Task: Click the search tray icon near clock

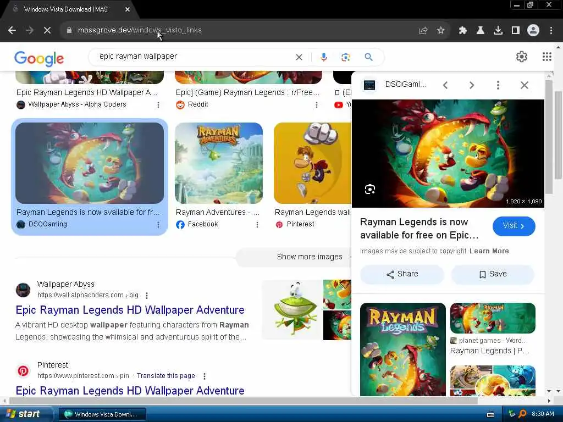Action: point(522,414)
